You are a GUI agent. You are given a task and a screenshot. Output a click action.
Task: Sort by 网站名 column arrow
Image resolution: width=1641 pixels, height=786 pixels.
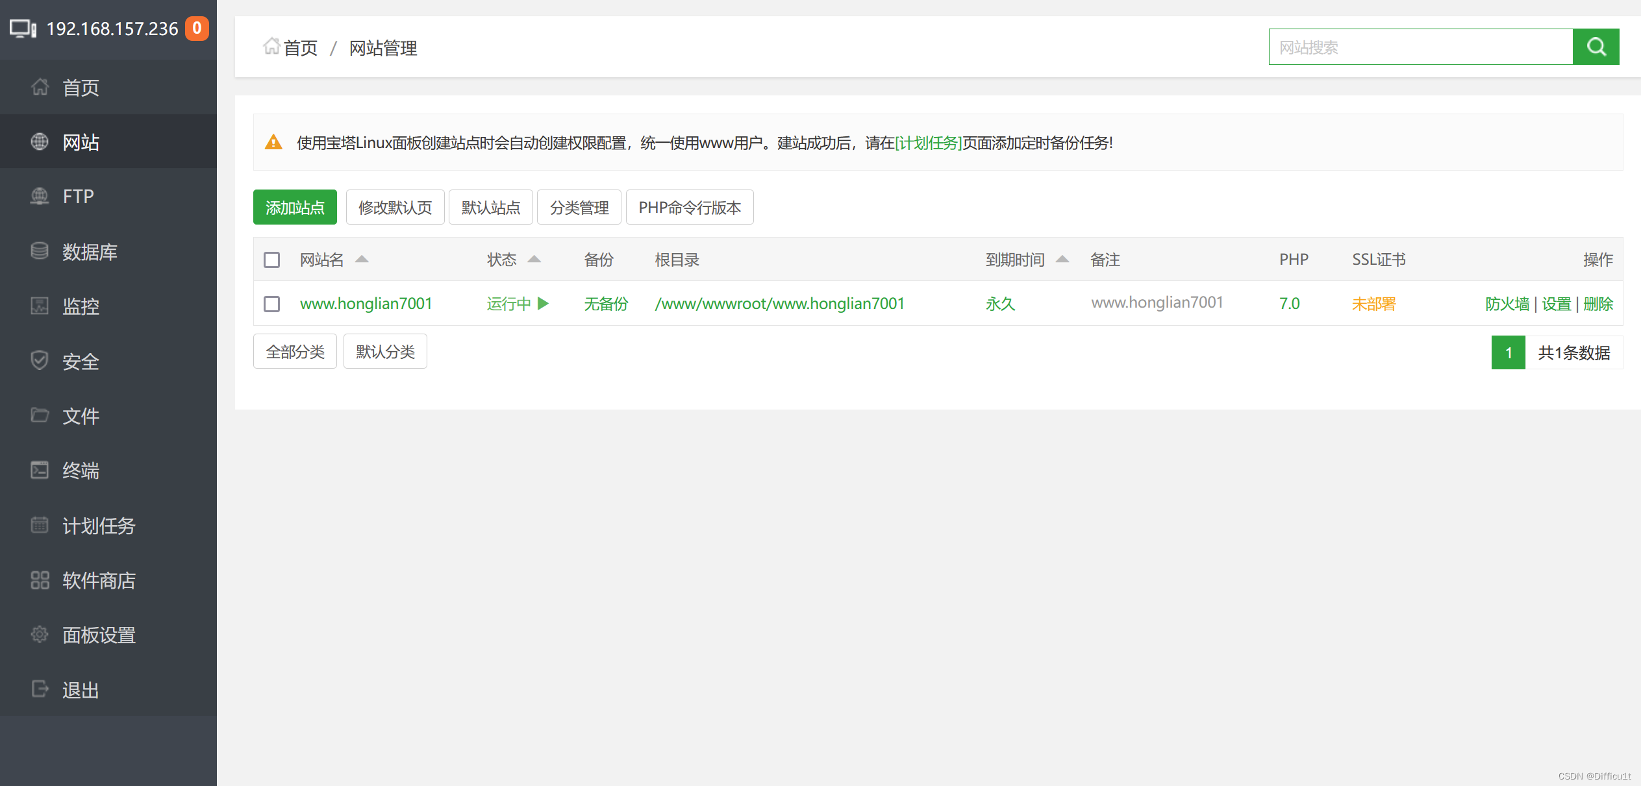pos(362,260)
